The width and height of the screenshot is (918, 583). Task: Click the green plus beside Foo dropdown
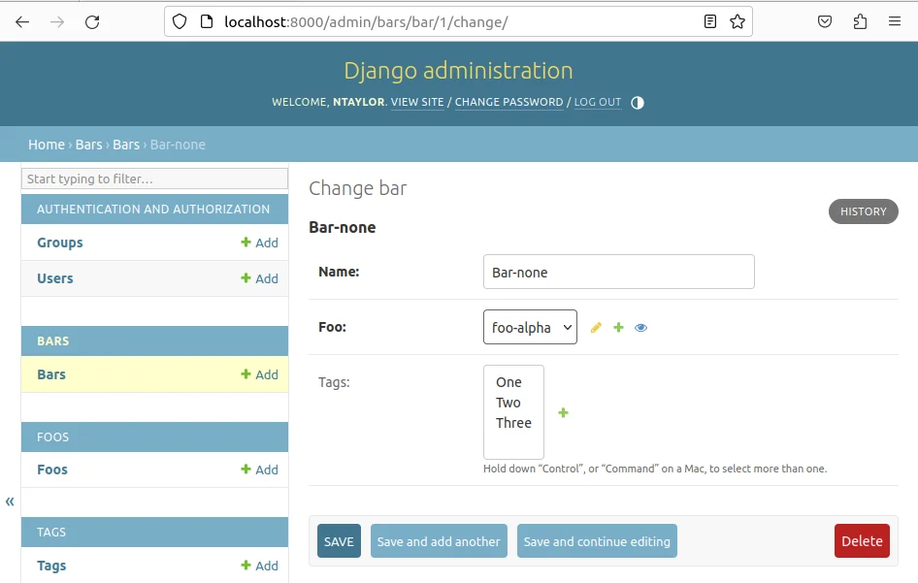tap(618, 328)
